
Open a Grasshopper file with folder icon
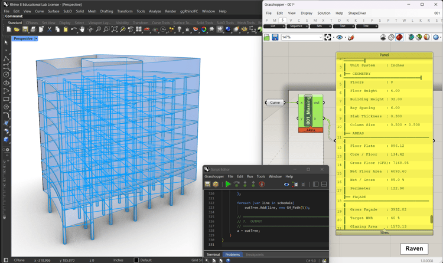267,37
